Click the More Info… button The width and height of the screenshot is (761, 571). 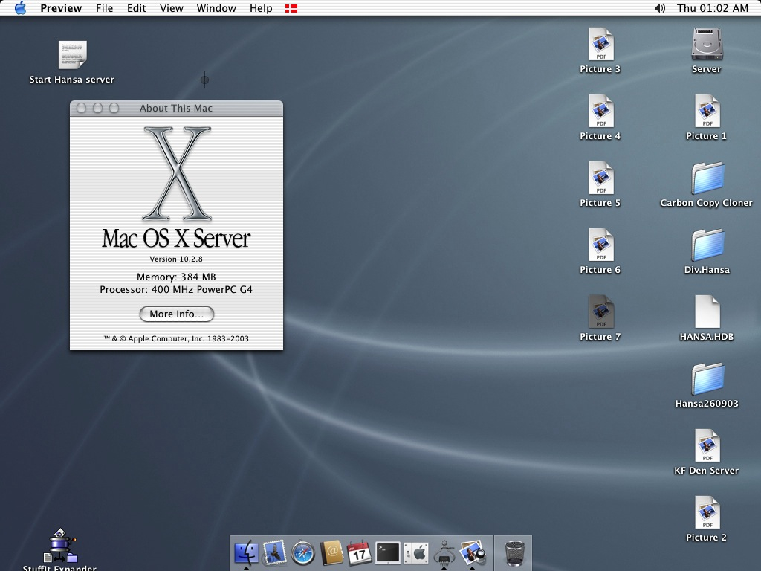point(177,314)
